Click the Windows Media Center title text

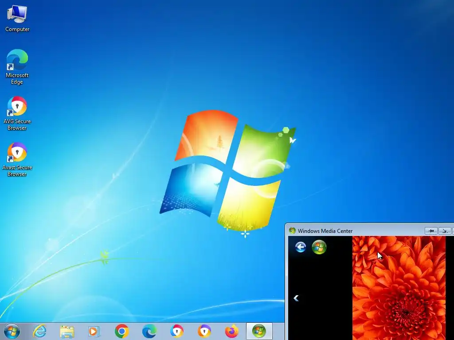(325, 231)
